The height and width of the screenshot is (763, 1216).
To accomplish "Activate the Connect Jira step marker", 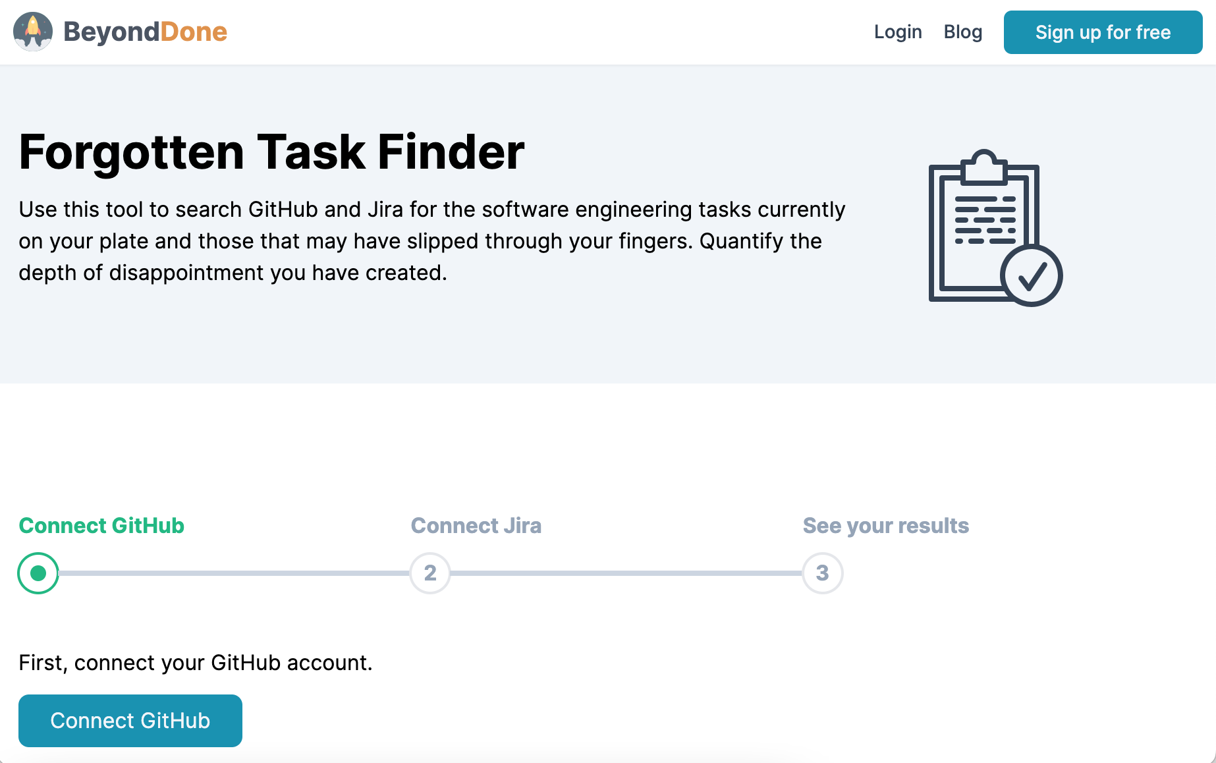I will [429, 573].
